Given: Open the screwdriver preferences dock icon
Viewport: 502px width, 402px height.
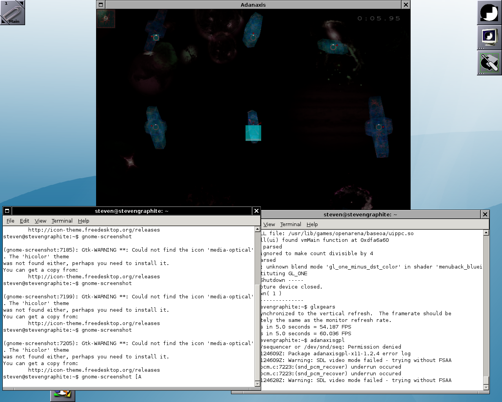Looking at the screenshot, I should coord(489,63).
